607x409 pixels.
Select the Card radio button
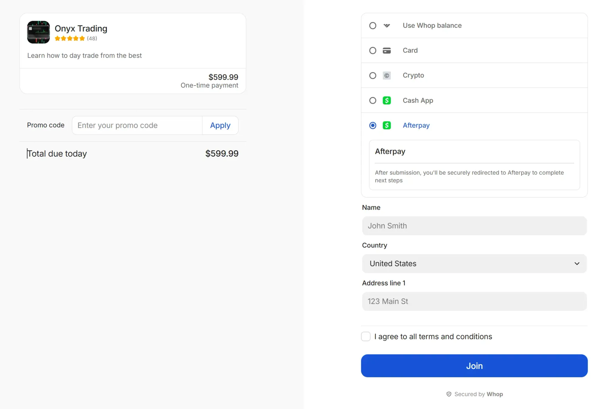pyautogui.click(x=372, y=50)
